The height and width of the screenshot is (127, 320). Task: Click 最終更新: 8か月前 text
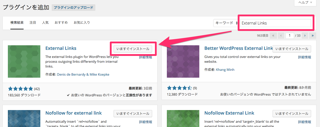click(298, 88)
